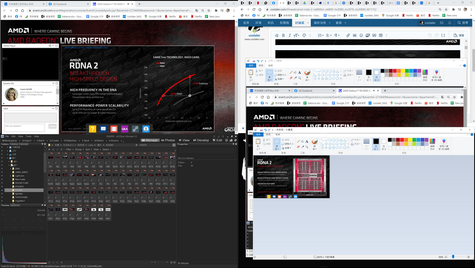
Task: Click 調整大小 resize in t78 Paint window
Action: coord(280,75)
